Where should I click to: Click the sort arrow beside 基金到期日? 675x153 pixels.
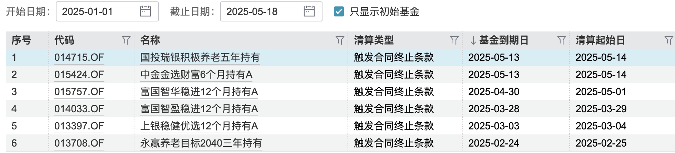coord(473,40)
